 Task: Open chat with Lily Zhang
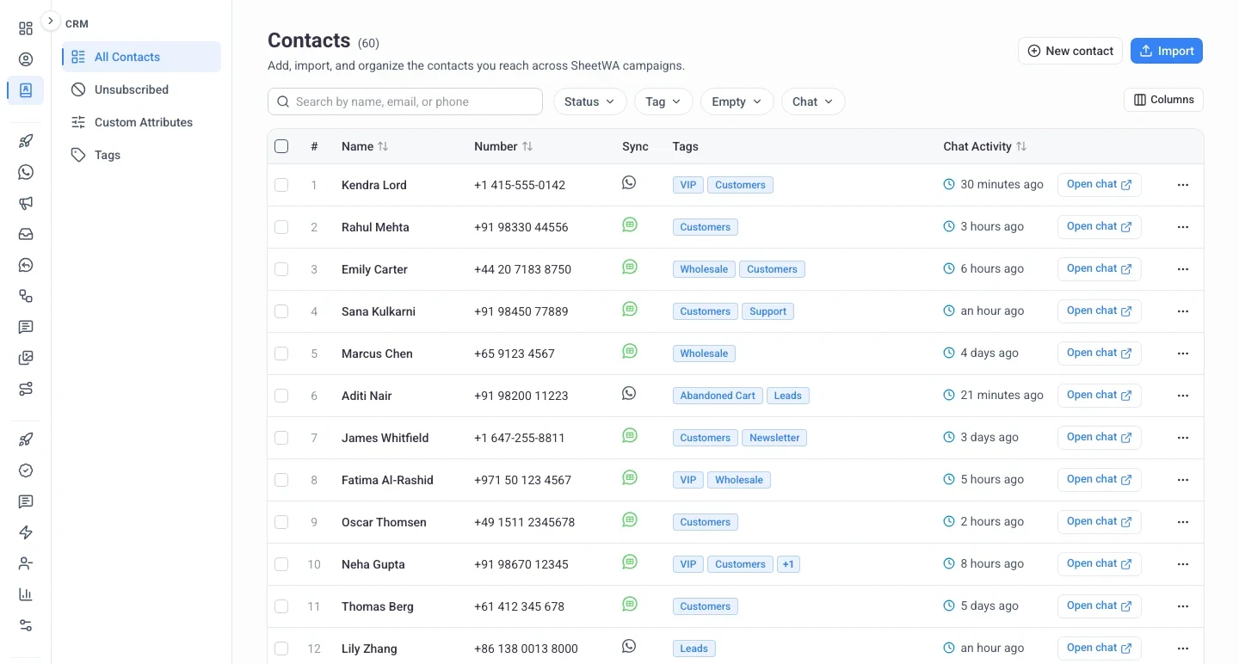click(x=1099, y=648)
